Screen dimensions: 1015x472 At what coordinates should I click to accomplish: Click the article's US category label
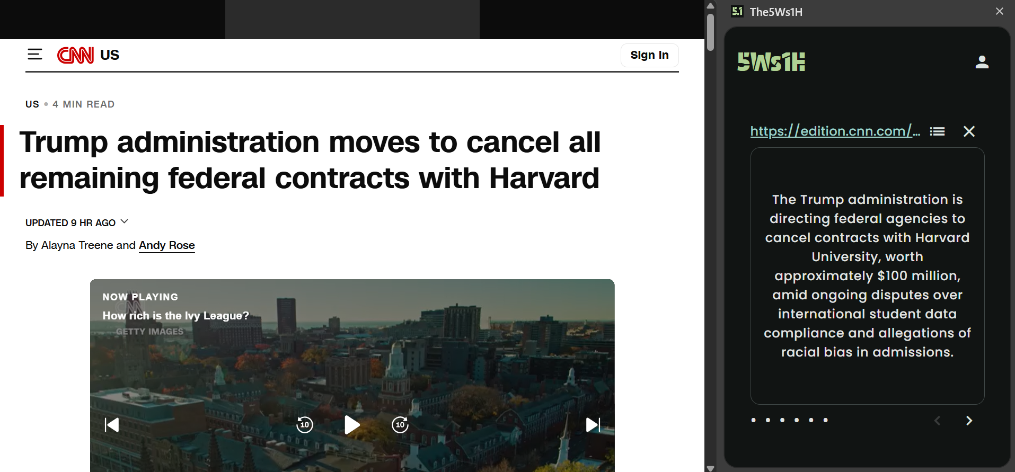(32, 104)
